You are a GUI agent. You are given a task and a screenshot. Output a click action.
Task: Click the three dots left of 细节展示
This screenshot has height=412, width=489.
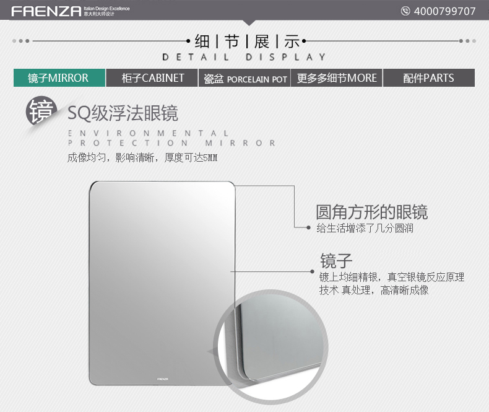[21, 41]
